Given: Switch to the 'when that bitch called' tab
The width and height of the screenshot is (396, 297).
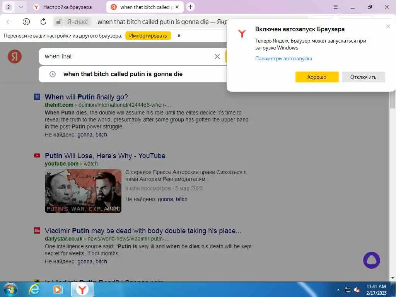Looking at the screenshot, I should (145, 7).
